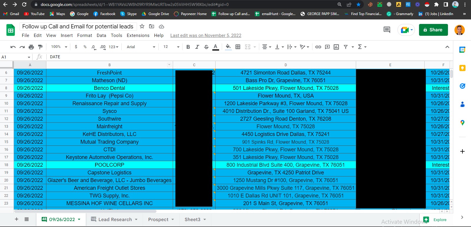Screen dimensions: 471x227
Task: Insert a link
Action: (x=318, y=47)
